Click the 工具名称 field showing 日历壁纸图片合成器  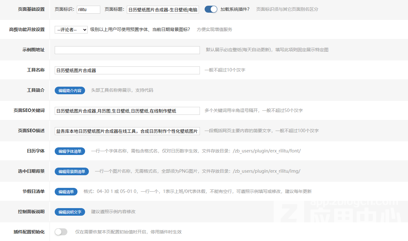coord(127,70)
